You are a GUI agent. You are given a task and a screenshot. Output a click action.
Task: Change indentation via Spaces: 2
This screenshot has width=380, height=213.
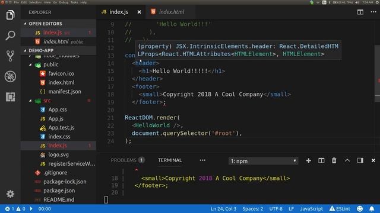pos(252,209)
